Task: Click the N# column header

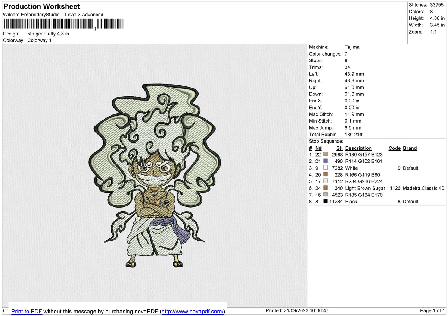Action: point(318,148)
